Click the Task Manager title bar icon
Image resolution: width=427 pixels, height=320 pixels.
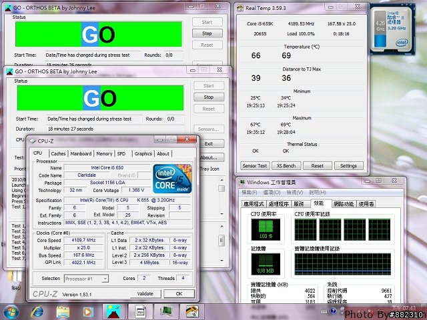click(242, 182)
